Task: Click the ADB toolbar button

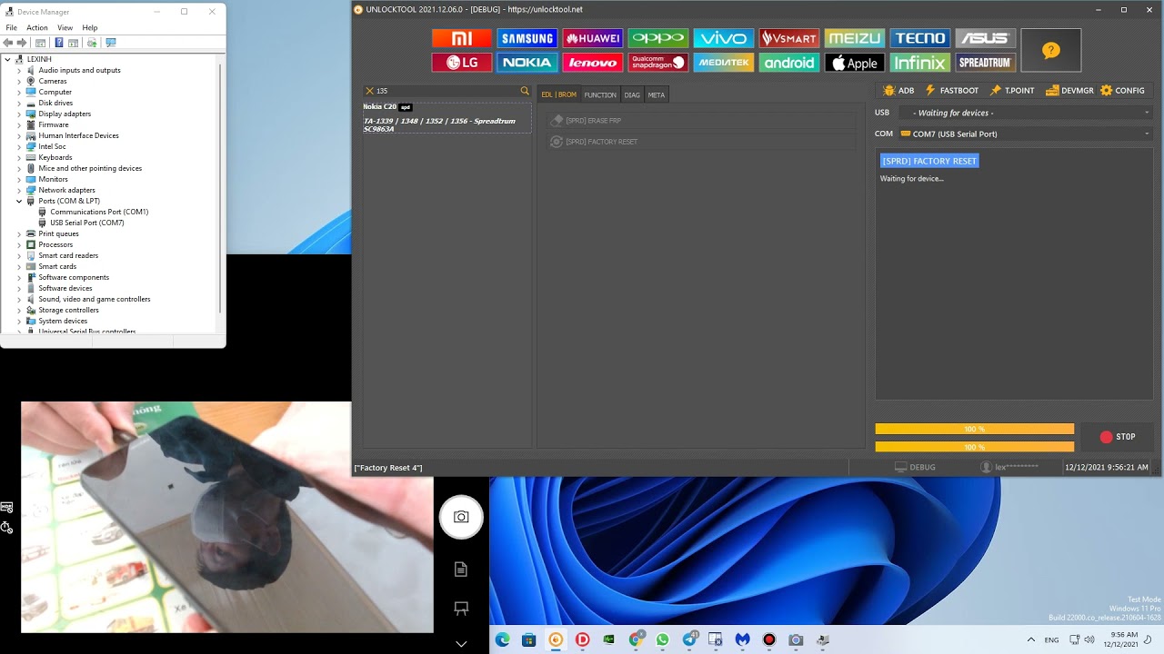Action: [898, 91]
